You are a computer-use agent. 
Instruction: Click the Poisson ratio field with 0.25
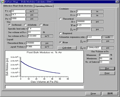point(84,25)
